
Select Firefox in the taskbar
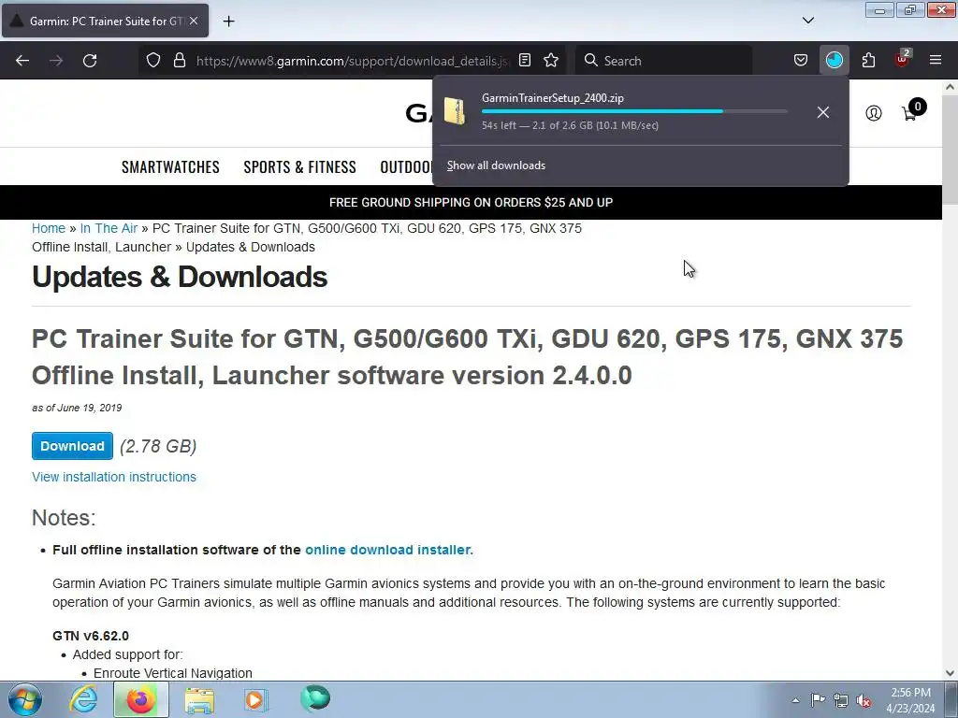(x=141, y=699)
